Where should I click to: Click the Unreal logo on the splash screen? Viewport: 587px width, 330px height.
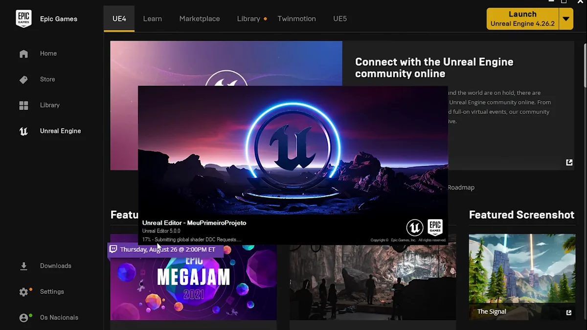point(415,227)
